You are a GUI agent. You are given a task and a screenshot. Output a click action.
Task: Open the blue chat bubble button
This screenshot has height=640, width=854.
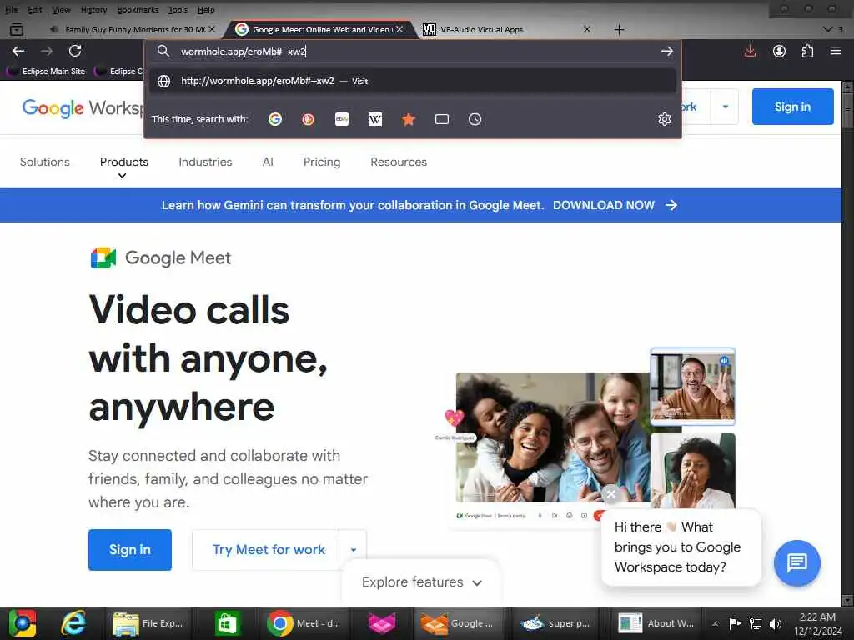[796, 562]
